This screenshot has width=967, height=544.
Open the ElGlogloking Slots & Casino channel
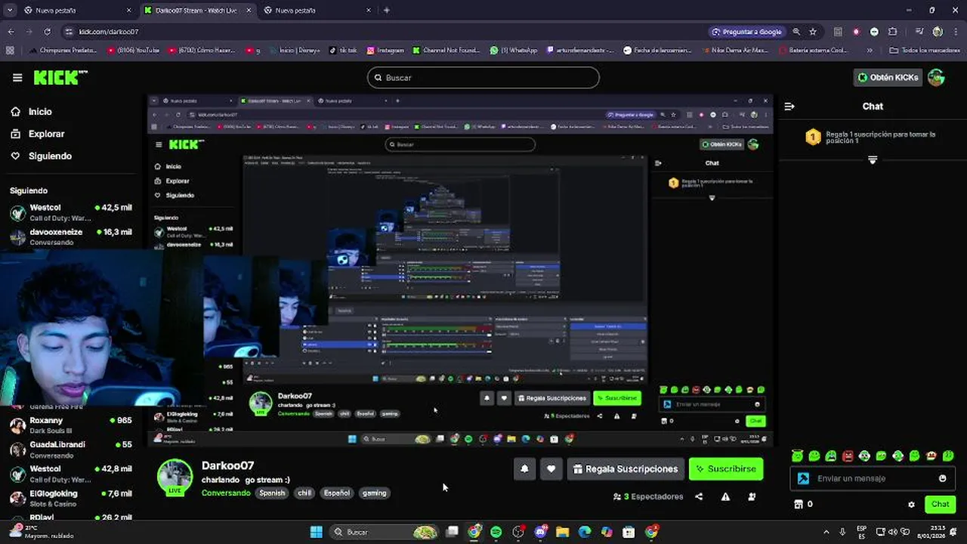70,498
